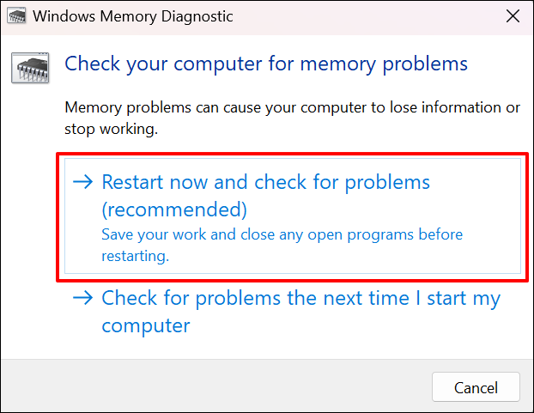This screenshot has width=534, height=413.
Task: Click the "stop working." description line
Action: pos(113,129)
